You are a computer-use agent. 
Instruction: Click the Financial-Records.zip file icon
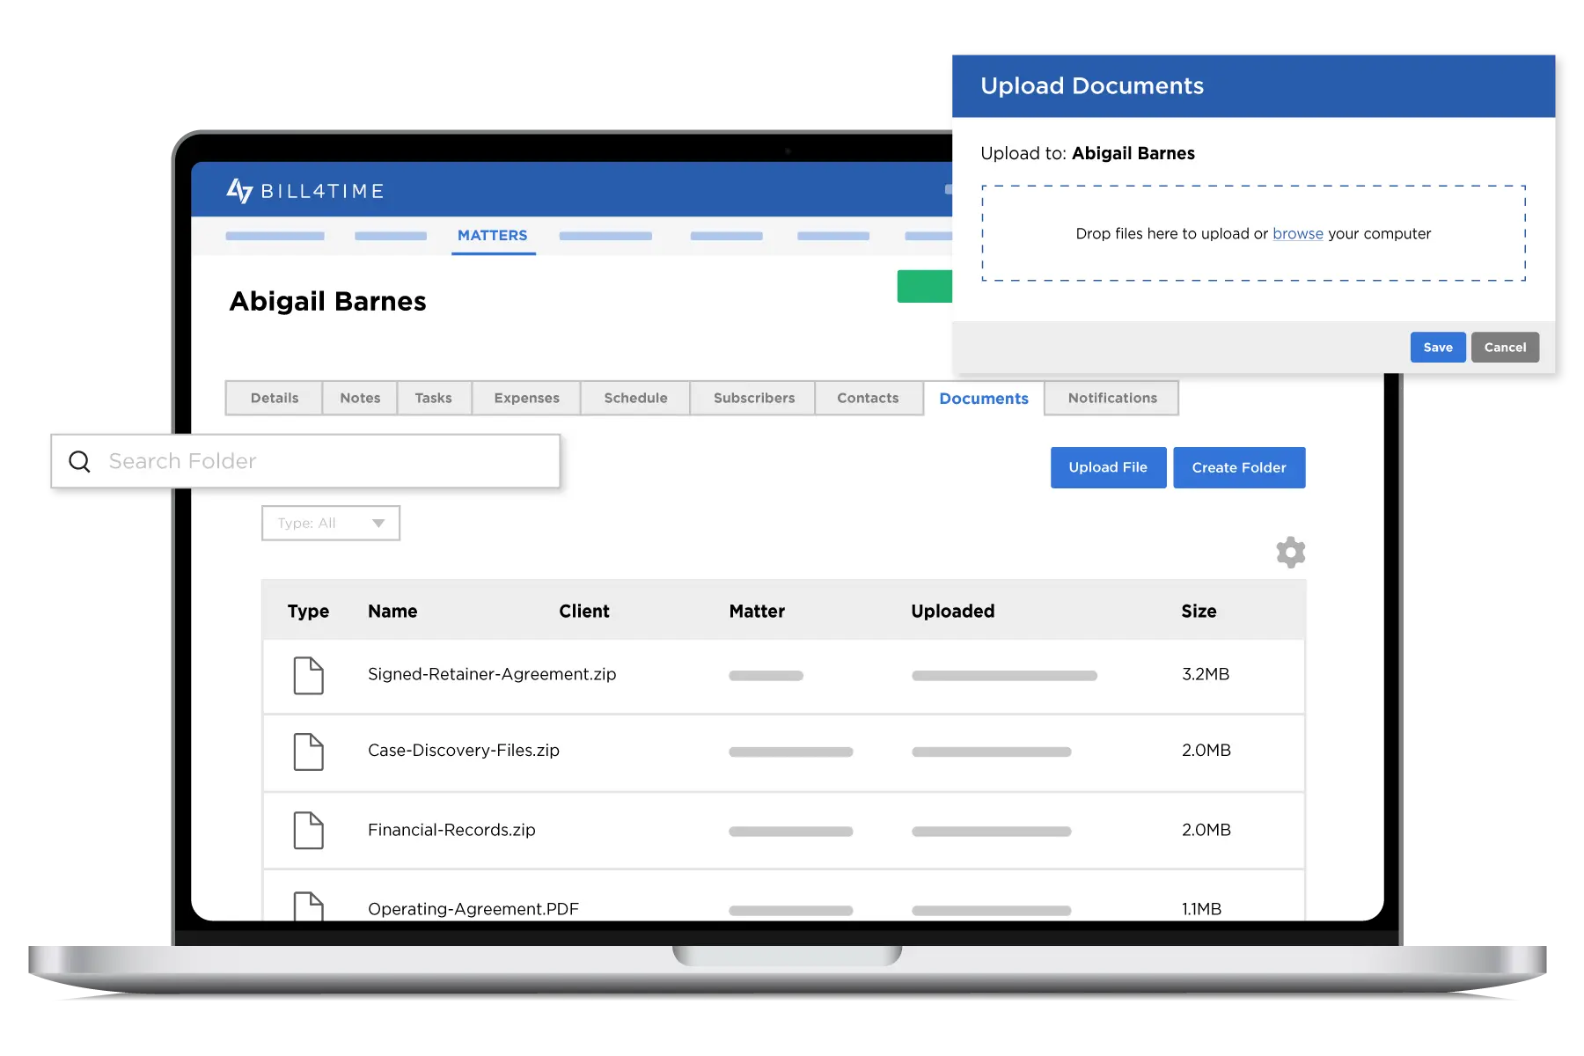point(308,830)
